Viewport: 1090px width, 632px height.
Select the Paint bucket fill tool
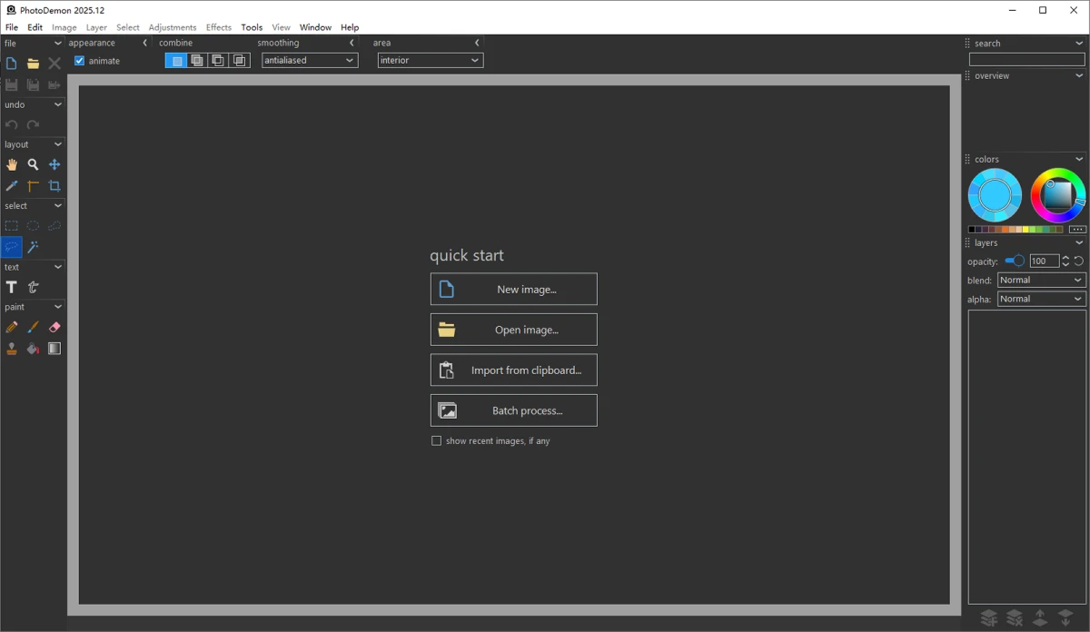tap(33, 349)
